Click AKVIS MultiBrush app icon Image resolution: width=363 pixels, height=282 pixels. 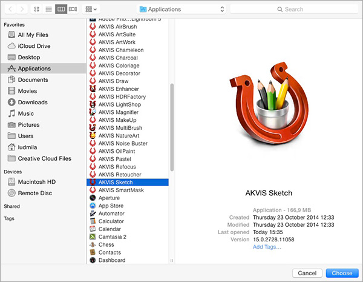pos(93,128)
